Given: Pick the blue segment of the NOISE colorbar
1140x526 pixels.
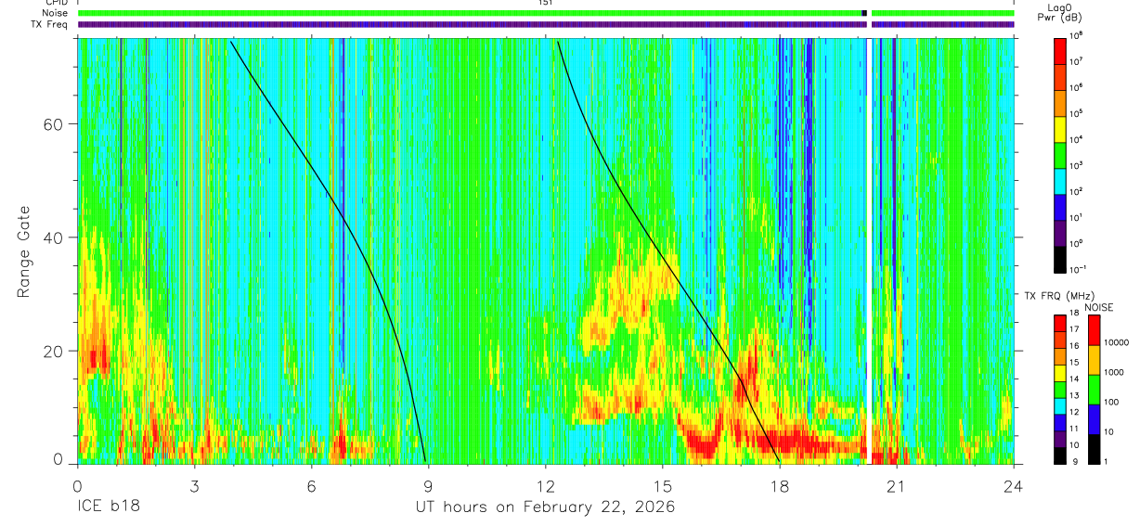Looking at the screenshot, I should 1094,419.
